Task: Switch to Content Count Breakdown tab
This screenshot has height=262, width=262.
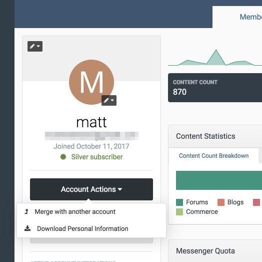Action: tap(213, 156)
